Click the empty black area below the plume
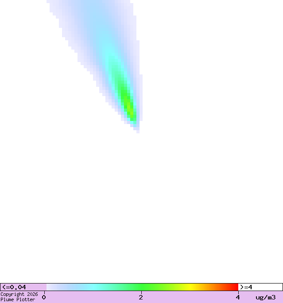 click(x=142, y=208)
